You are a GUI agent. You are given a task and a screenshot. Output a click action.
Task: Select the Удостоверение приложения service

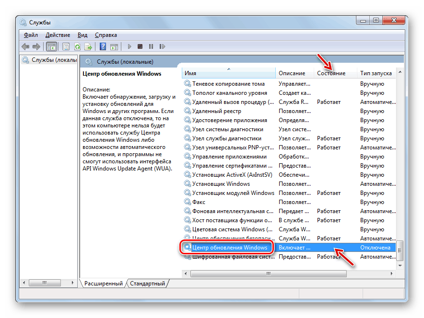(x=289, y=120)
